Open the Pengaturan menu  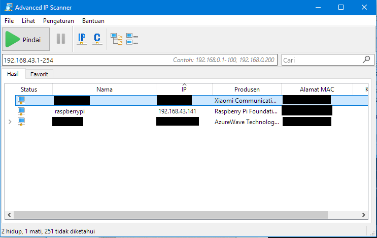pos(58,21)
